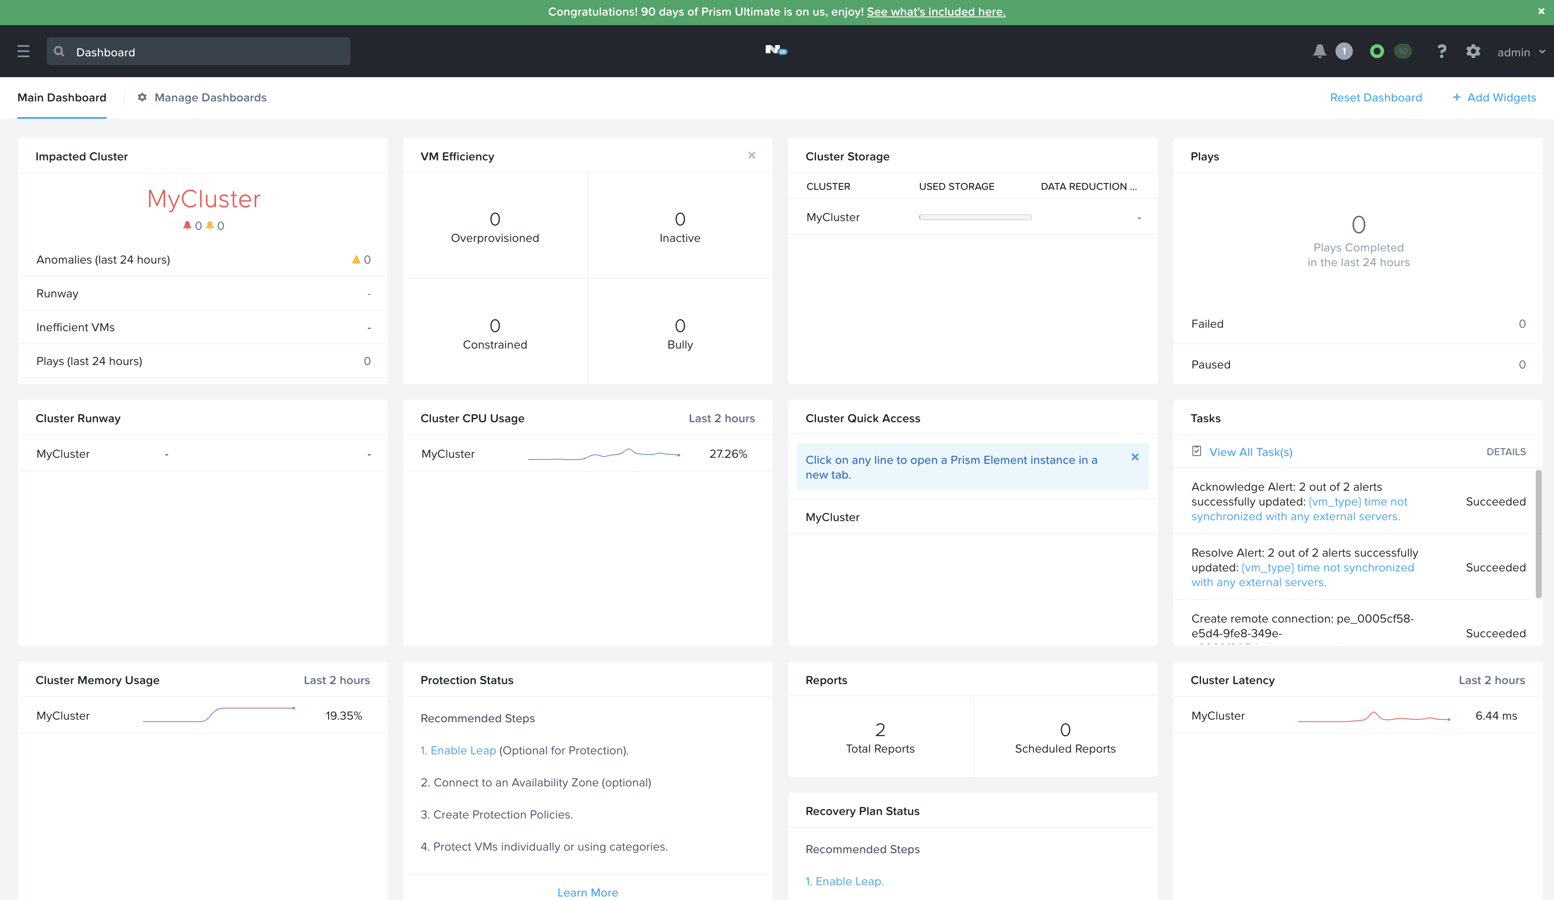This screenshot has width=1554, height=900.
Task: Click the MyCluster row in Cluster Runway
Action: tap(203, 454)
